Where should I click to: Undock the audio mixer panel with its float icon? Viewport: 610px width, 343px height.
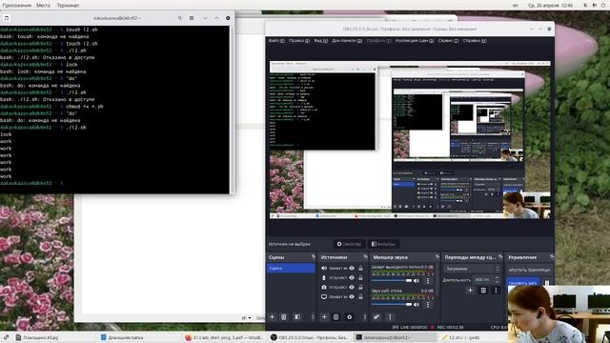(437, 256)
